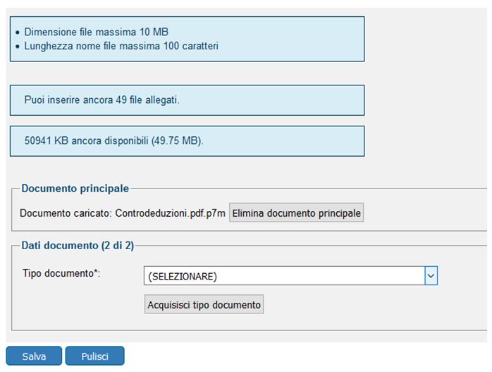Screen dimensions: 492x372
Task: Click the "(SELEZIONARE)" placeholder text
Action: (x=183, y=277)
